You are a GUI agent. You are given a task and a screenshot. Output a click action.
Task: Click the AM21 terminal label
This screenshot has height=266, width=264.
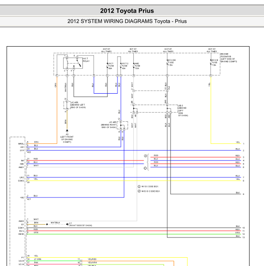(21, 167)
